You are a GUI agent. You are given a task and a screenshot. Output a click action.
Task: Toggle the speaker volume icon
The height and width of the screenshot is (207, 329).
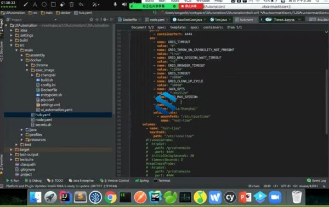(124, 4)
